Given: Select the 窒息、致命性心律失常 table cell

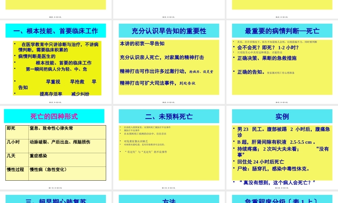Looking at the screenshot, I should [x=51, y=128].
